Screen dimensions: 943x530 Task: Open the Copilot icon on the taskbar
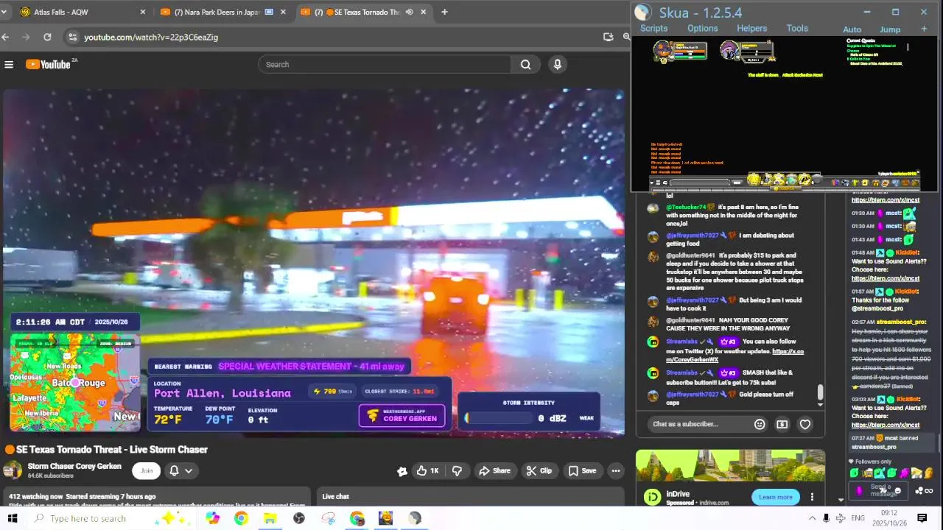pyautogui.click(x=213, y=518)
